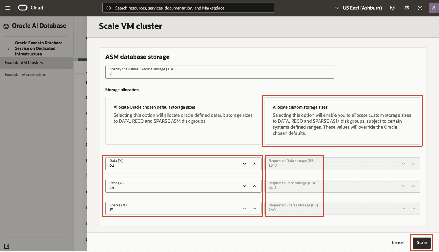Focus the Reco (%) input field
439x252 pixels.
point(183,186)
